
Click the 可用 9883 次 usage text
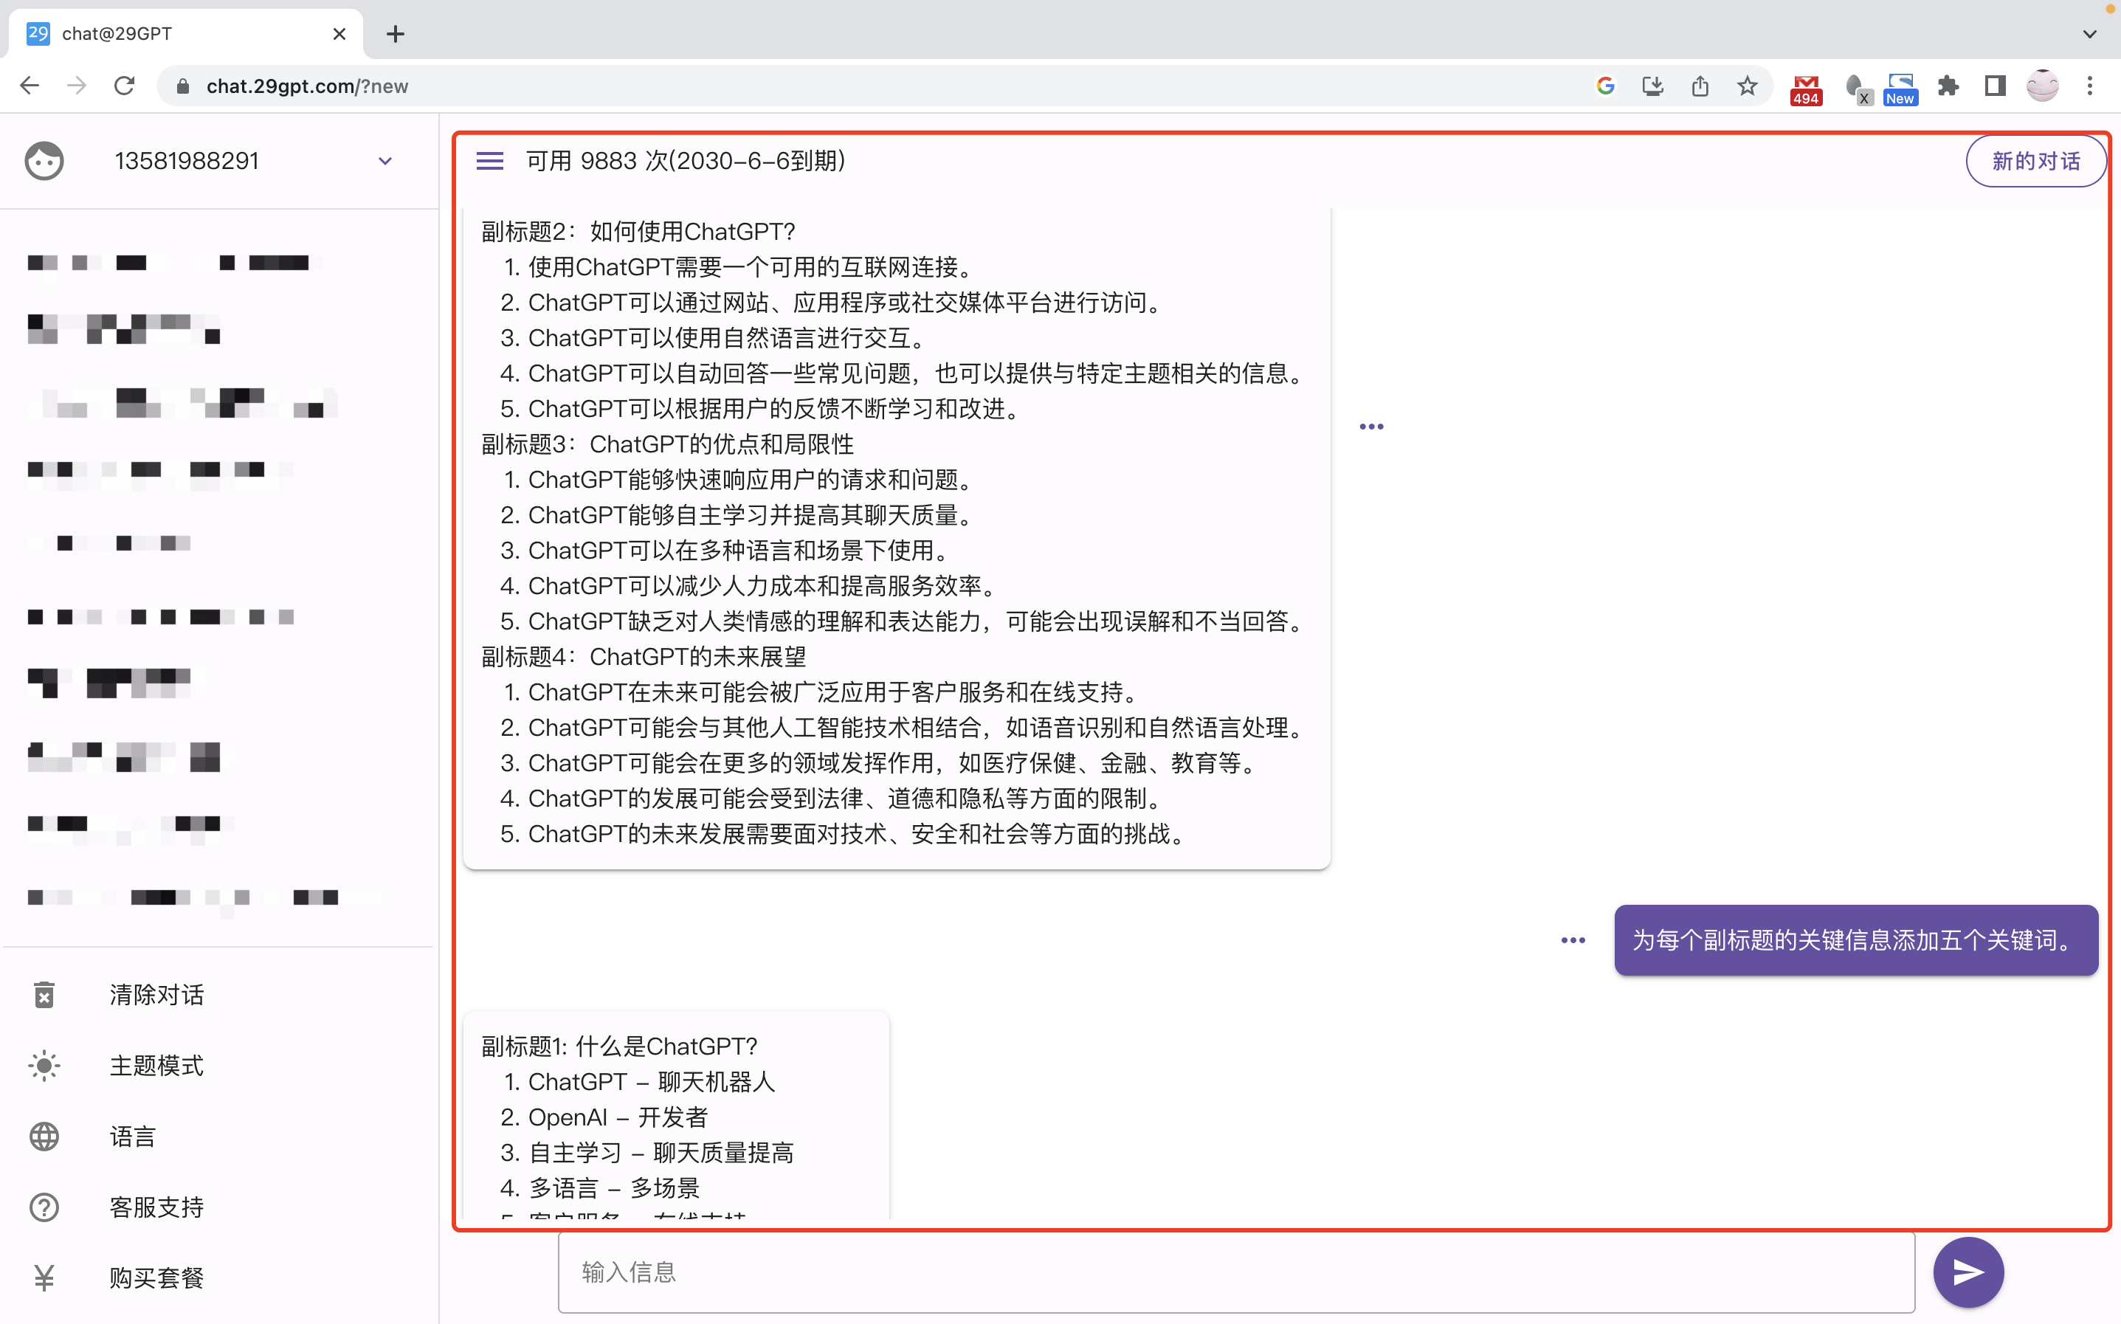coord(685,161)
